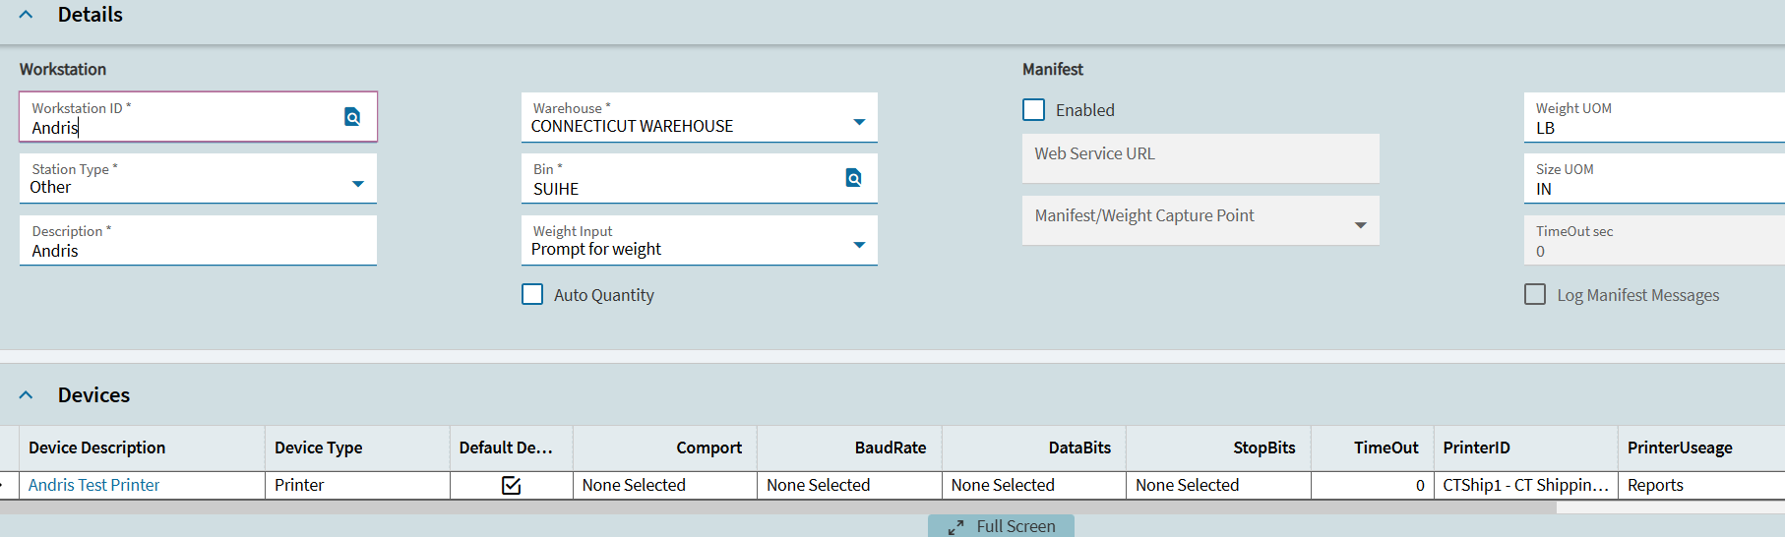
Task: Open Manifest/Weight Capture Point dropdown
Action: point(1360,225)
